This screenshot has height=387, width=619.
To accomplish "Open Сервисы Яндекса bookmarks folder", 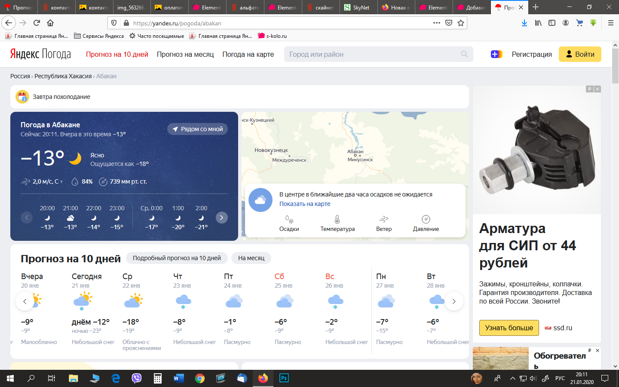I will (x=99, y=36).
